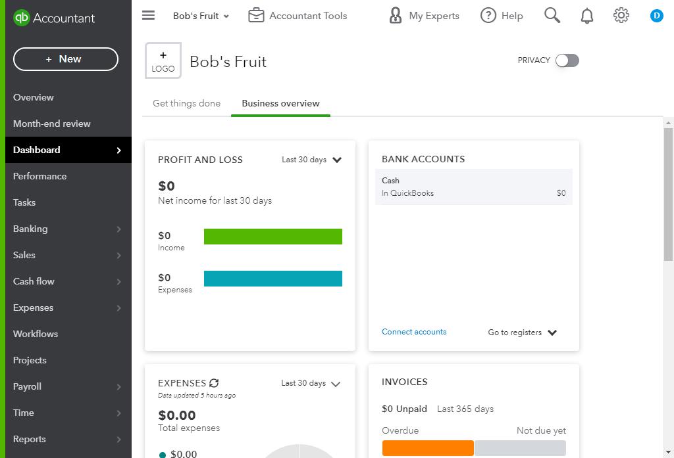
Task: Refresh expenses data with the refresh icon
Action: [x=214, y=383]
